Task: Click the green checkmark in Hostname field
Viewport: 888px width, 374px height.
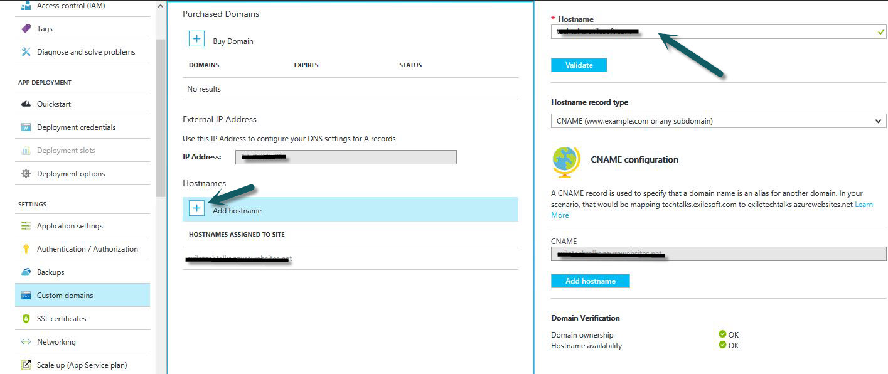Action: point(881,32)
